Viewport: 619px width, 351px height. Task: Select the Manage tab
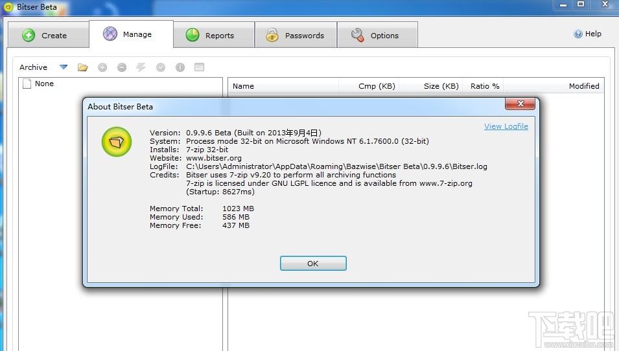point(131,34)
